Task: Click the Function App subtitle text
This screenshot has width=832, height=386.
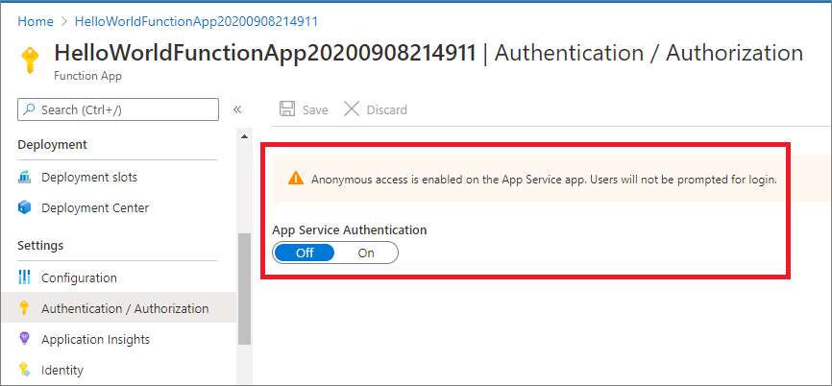Action: pos(87,76)
